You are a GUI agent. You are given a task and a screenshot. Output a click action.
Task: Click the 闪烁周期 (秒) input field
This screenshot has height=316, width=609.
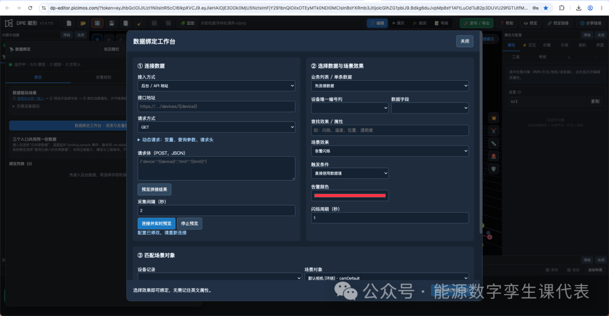click(x=390, y=218)
